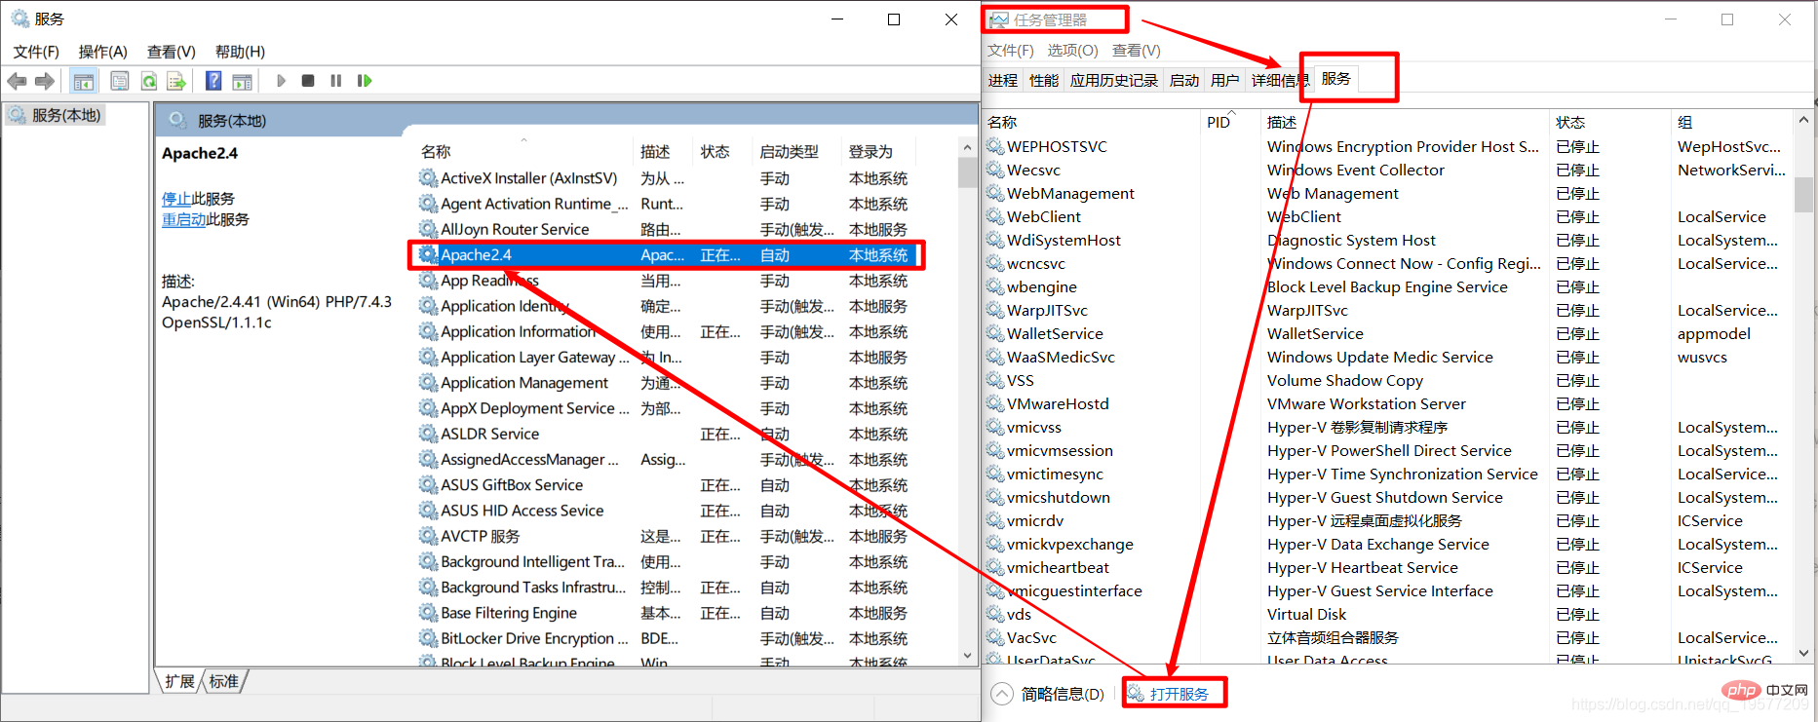Toggle the show/hide action pane toolbar icon
The height and width of the screenshot is (722, 1818).
coord(242,81)
